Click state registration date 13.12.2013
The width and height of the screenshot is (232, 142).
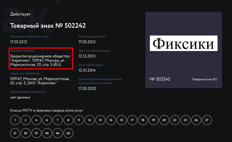tap(87, 56)
